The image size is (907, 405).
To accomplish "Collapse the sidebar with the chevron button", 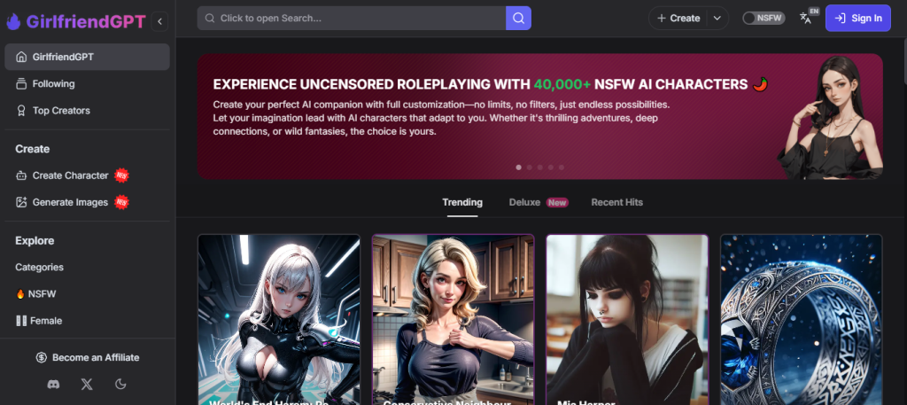I will click(x=159, y=22).
